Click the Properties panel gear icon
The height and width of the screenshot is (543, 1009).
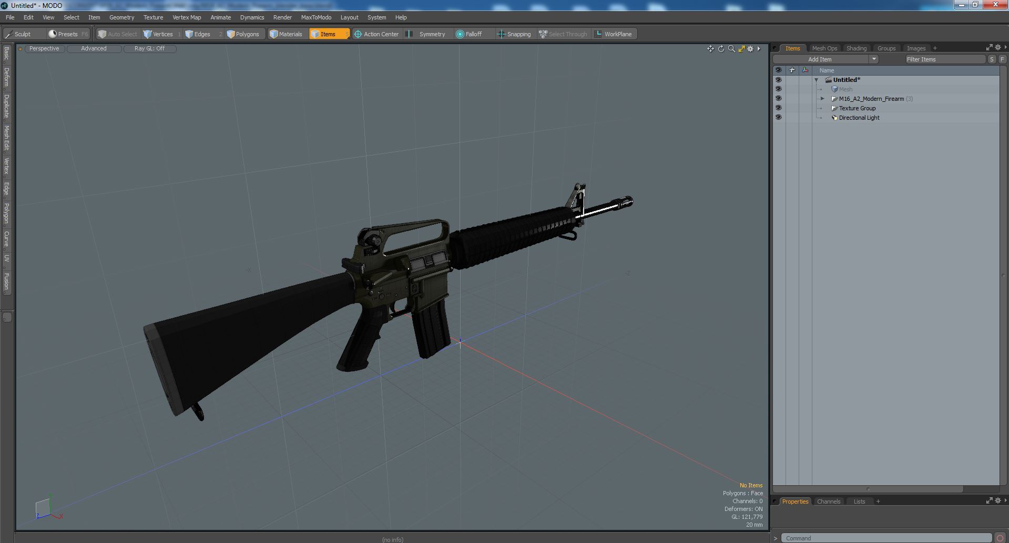(x=997, y=500)
